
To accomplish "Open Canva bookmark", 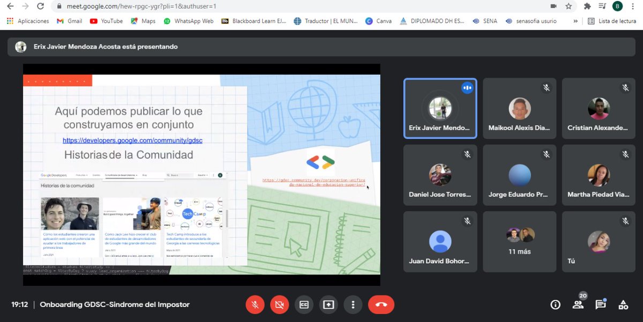I will pos(378,21).
